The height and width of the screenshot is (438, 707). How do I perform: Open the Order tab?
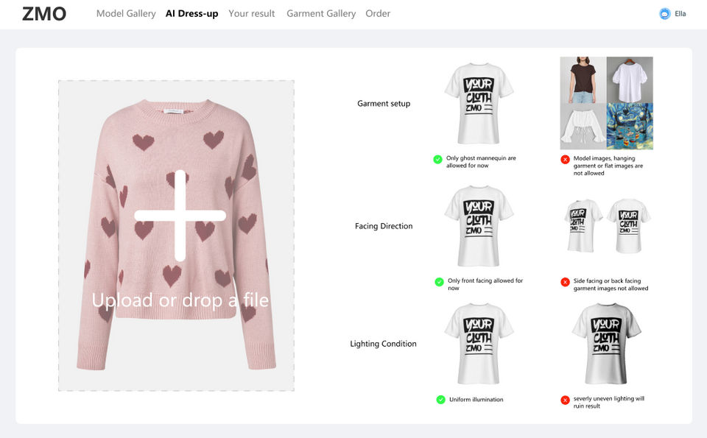(378, 13)
